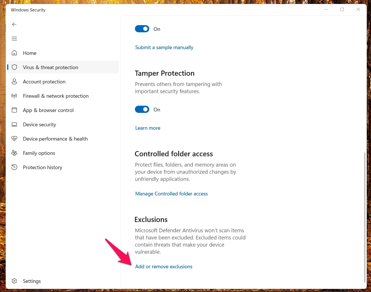Click the Device security laptop icon

click(x=14, y=124)
